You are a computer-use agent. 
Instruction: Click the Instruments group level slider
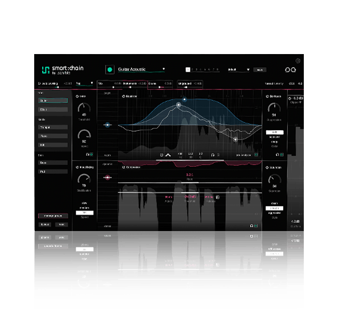click(x=130, y=87)
